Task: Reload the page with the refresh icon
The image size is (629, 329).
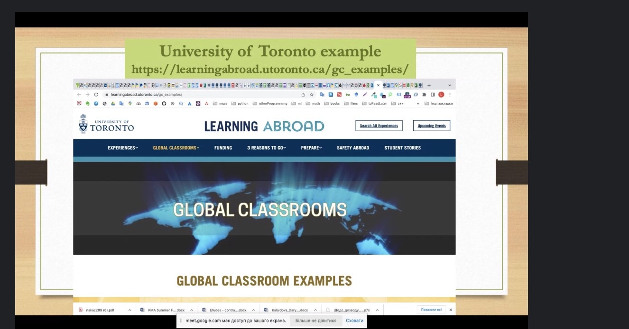Action: click(96, 95)
